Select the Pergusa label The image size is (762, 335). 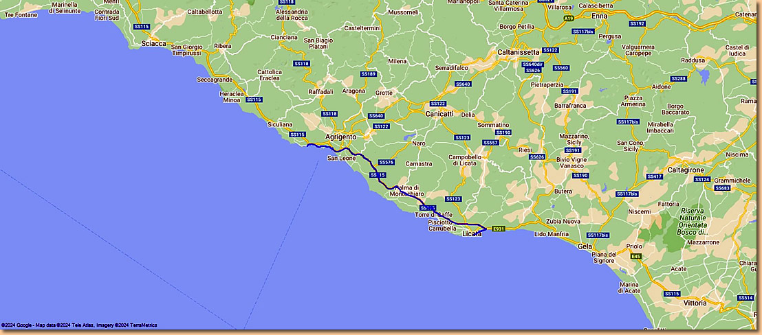pos(609,36)
